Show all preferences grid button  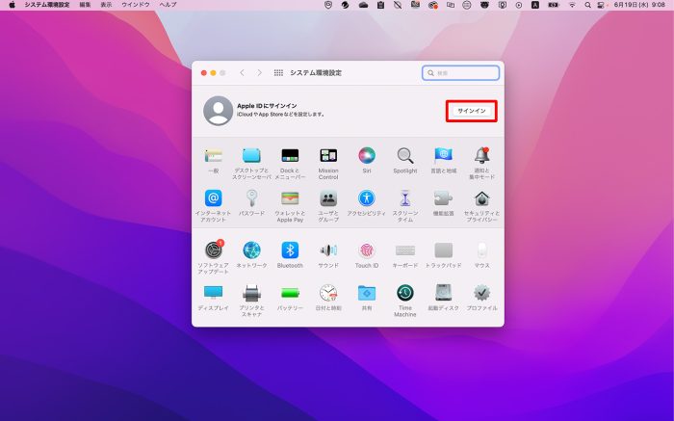click(278, 72)
